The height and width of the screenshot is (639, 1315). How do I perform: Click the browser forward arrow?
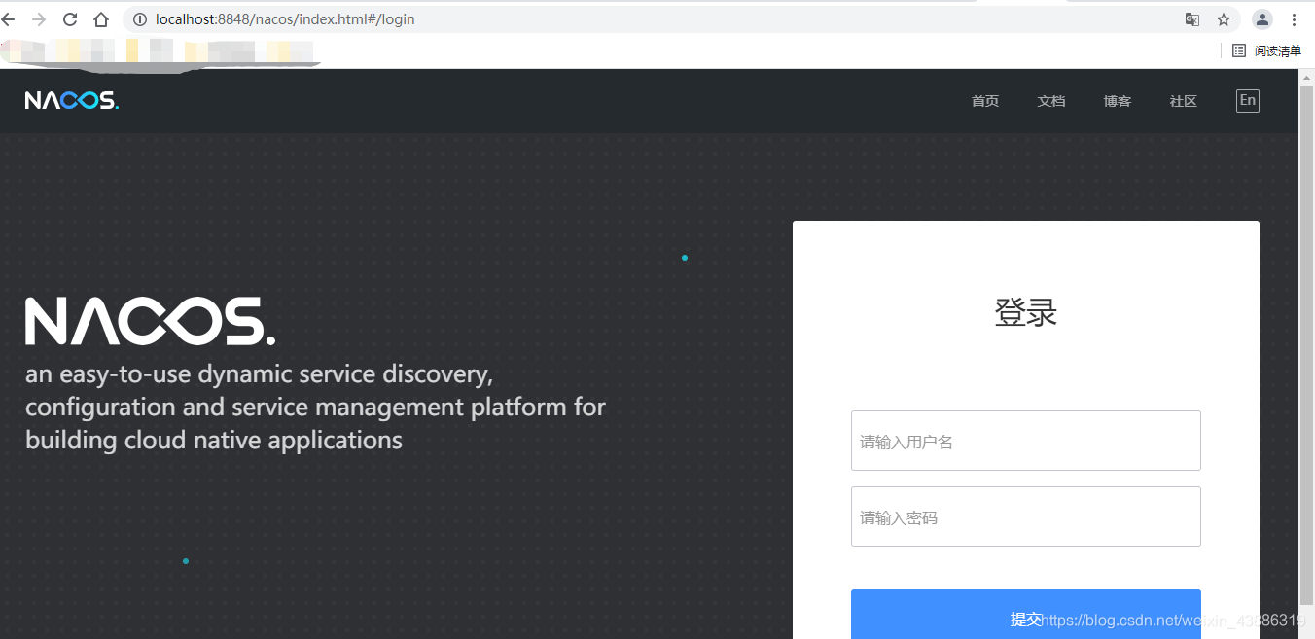click(x=39, y=19)
